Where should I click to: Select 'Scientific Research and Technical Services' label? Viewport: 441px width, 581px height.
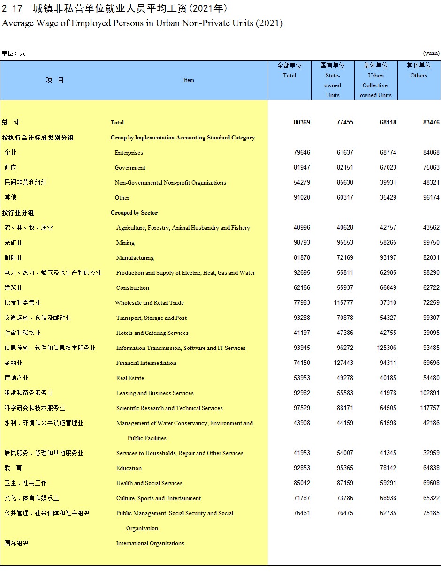click(169, 408)
